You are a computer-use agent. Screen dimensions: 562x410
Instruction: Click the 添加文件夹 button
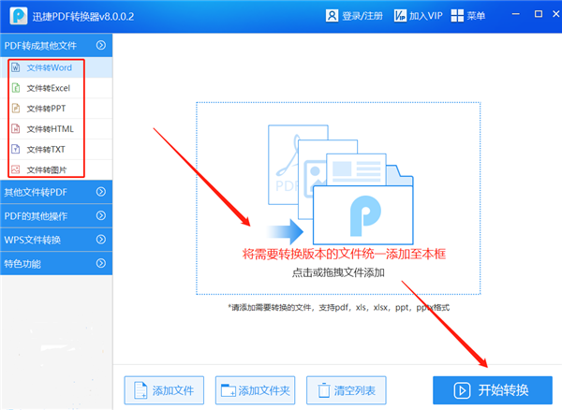(255, 390)
